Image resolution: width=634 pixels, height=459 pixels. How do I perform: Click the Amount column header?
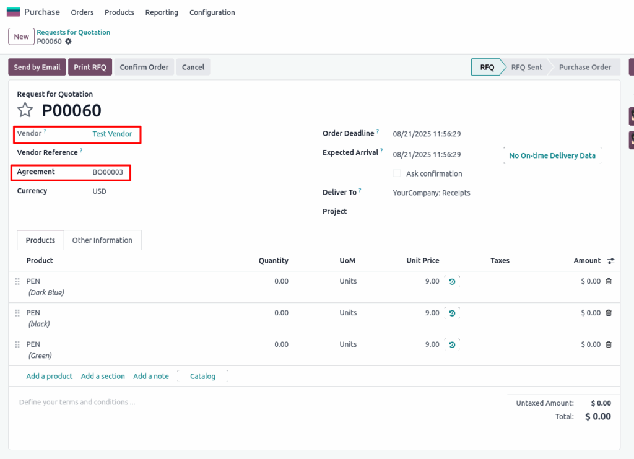coord(587,261)
